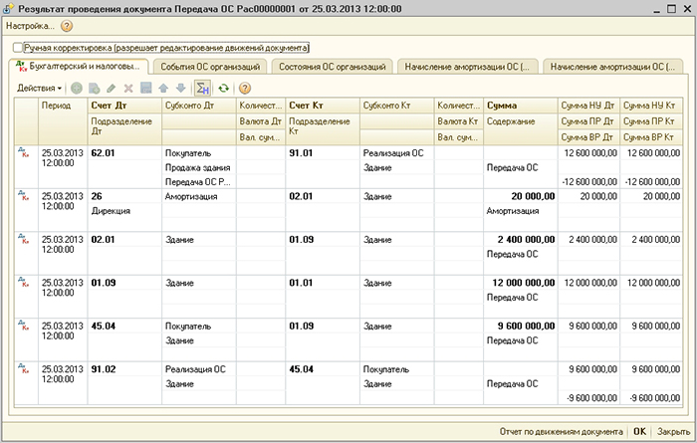Select the 12 000 000,00 amount cell

(x=520, y=283)
